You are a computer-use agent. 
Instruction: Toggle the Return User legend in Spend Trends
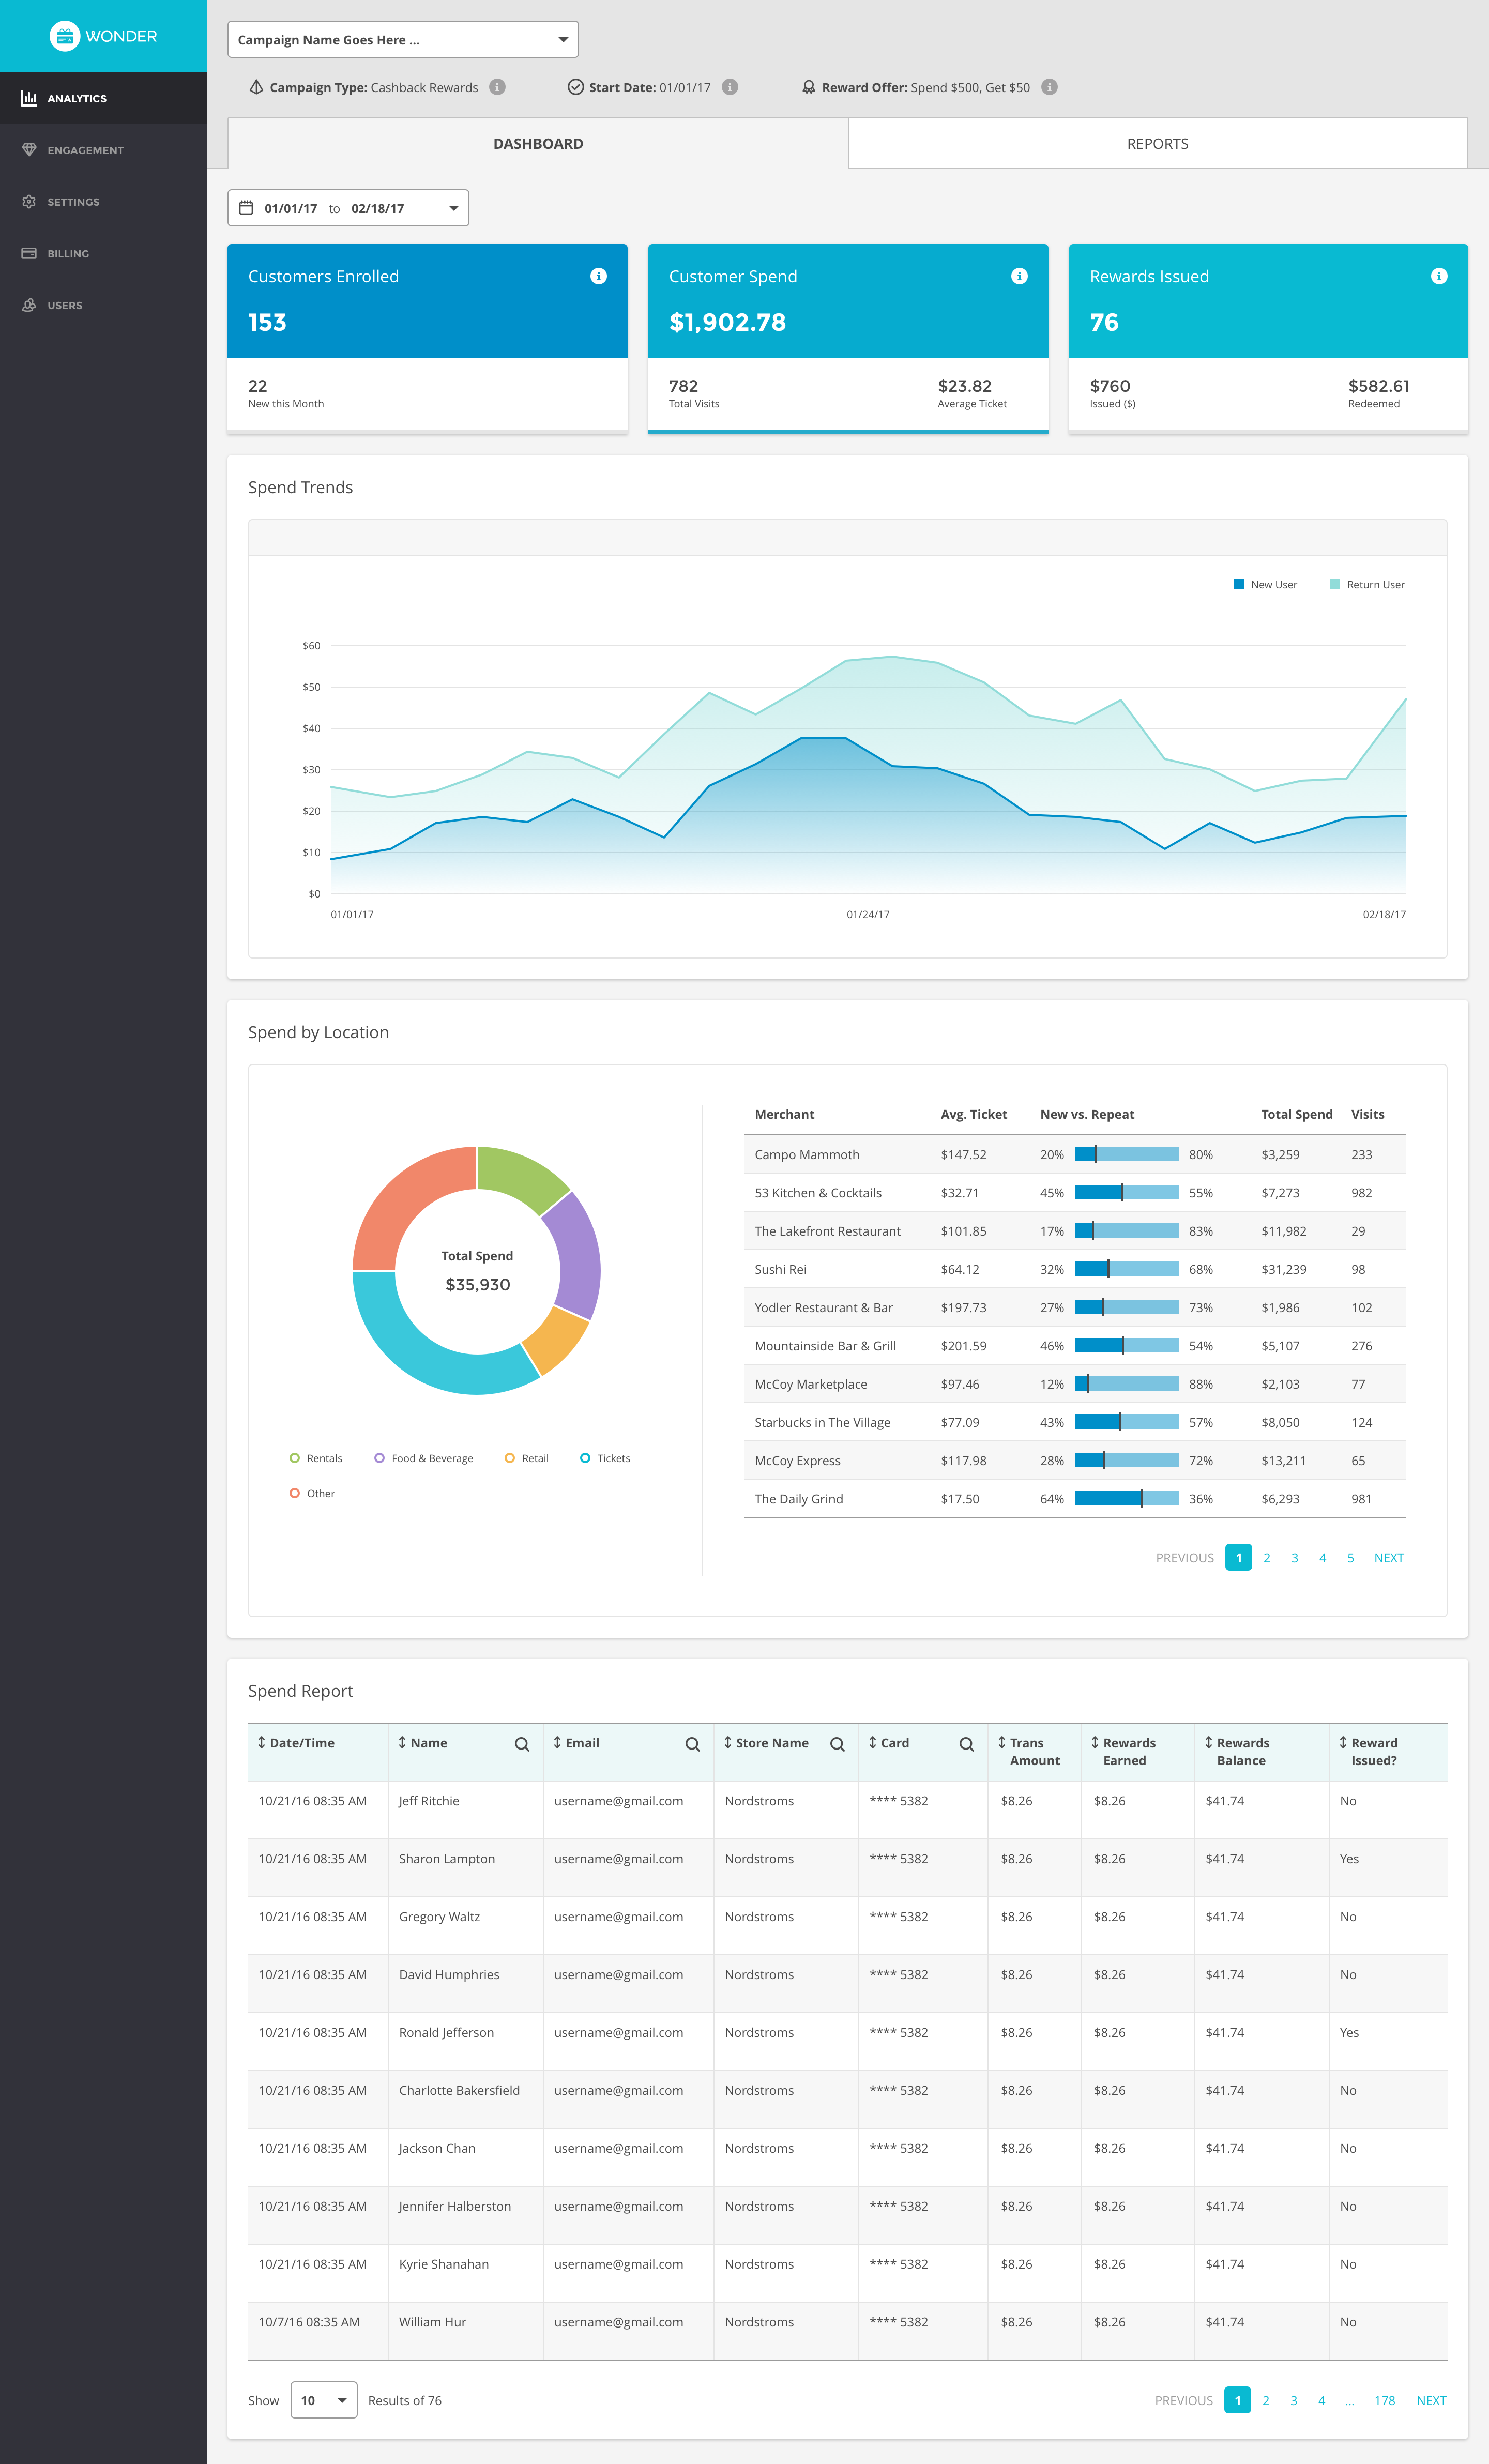(x=1366, y=584)
